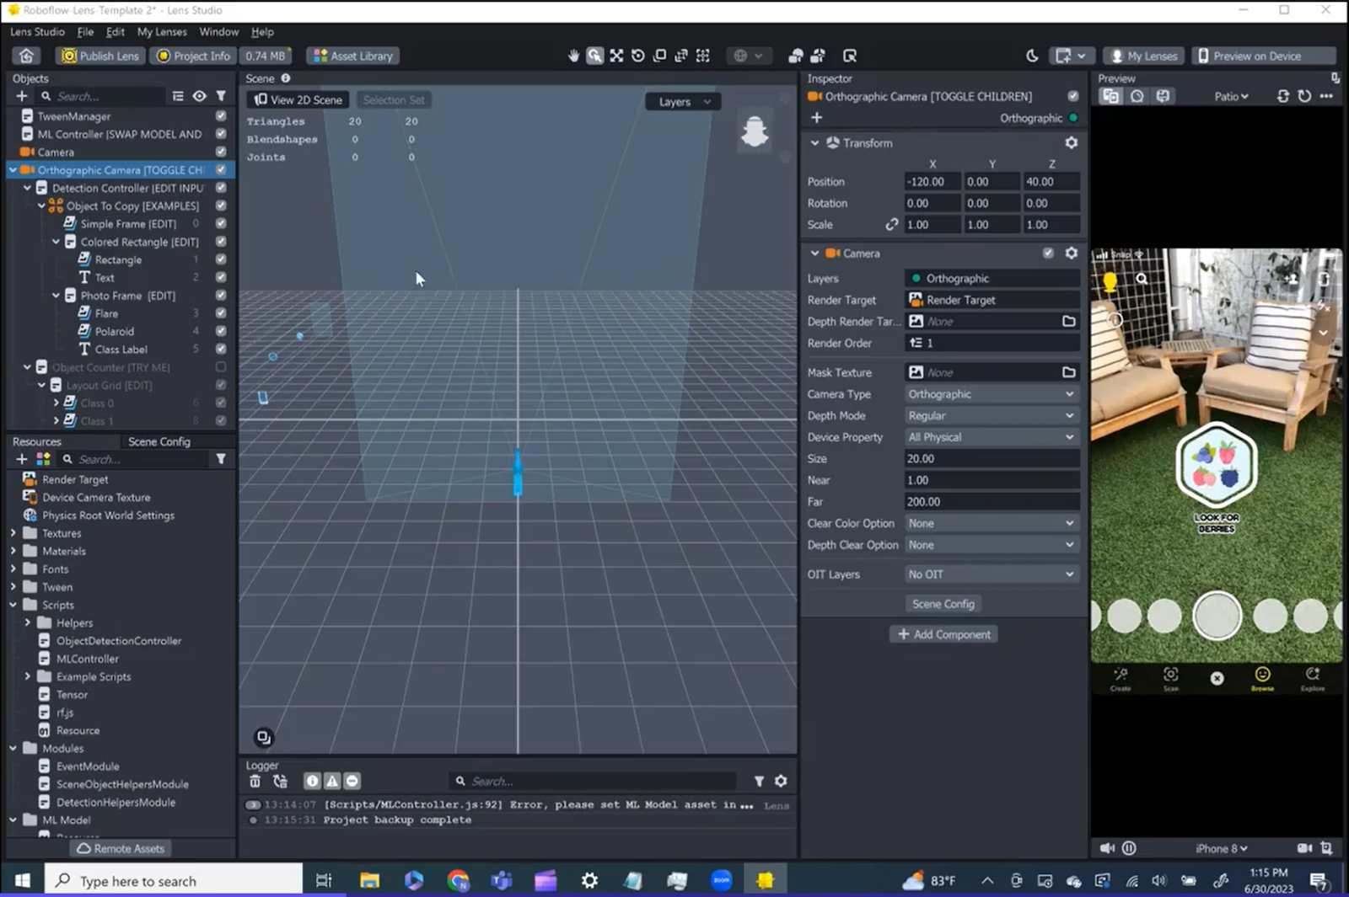This screenshot has width=1349, height=897.
Task: Uncheck the TweenManager object checkbox
Action: coord(221,116)
